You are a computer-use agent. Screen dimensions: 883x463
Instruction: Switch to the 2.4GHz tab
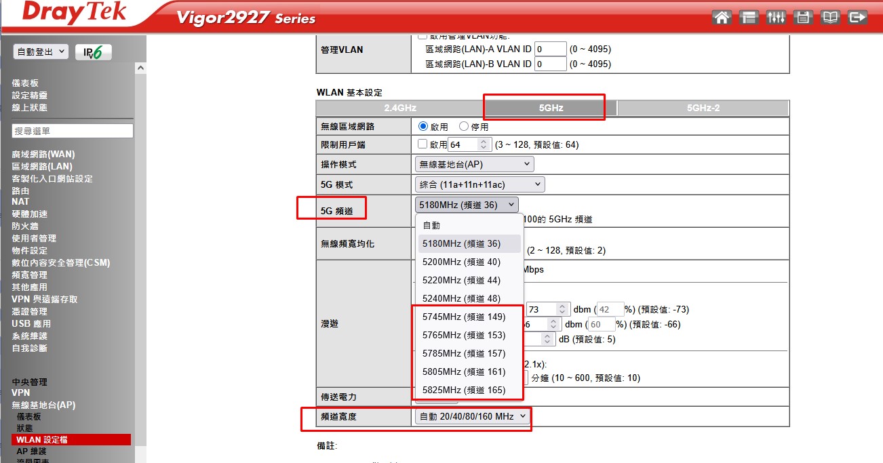pos(400,108)
